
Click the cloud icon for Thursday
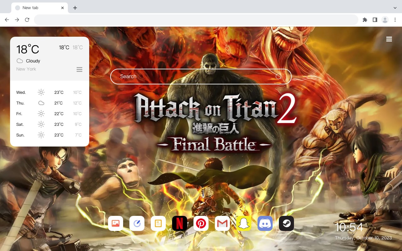click(x=41, y=103)
